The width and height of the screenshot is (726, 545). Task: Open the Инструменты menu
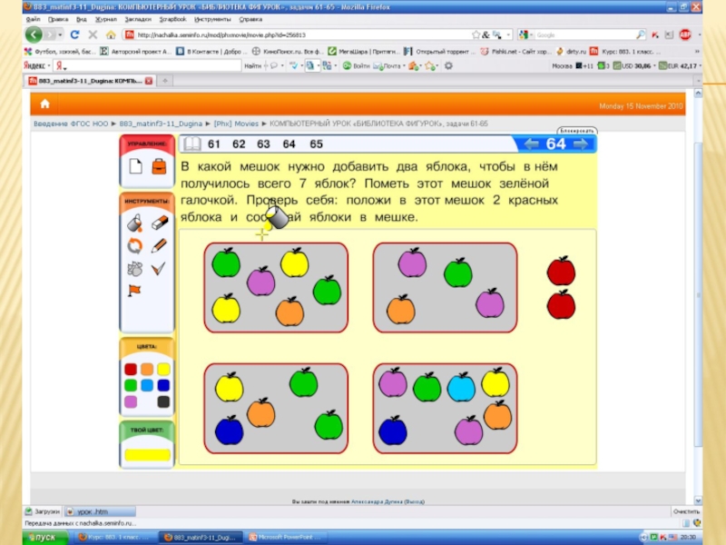pos(212,19)
